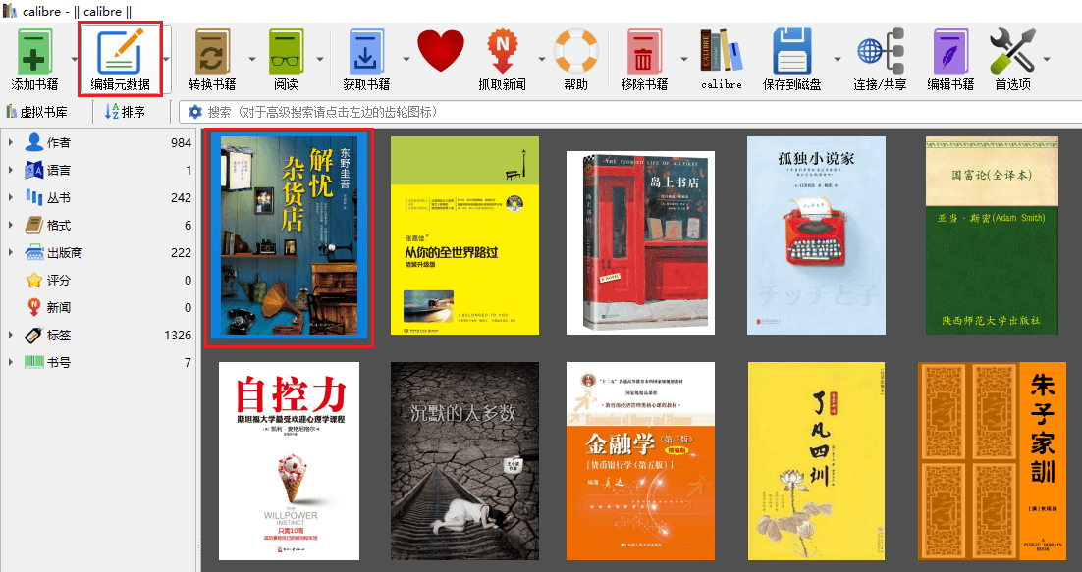Click the Sort (排序) button

tap(125, 112)
